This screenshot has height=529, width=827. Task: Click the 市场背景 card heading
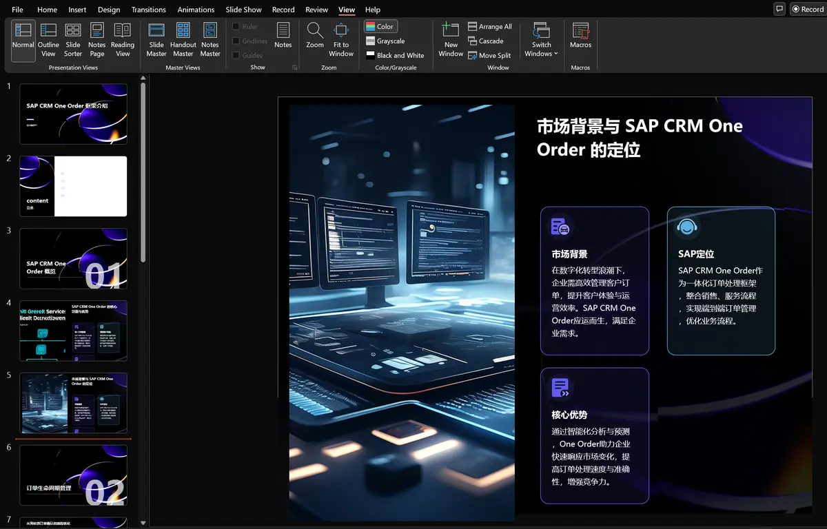coord(569,254)
